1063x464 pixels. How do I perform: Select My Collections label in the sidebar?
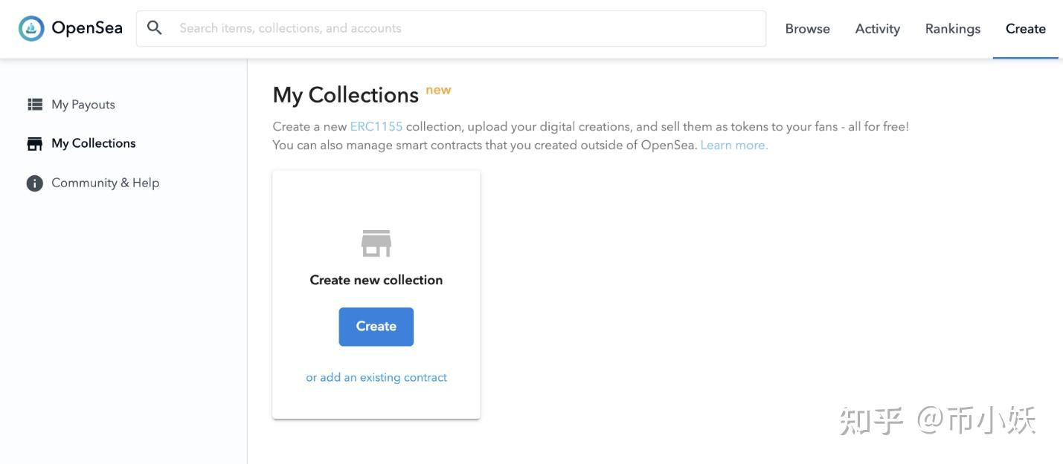point(94,143)
